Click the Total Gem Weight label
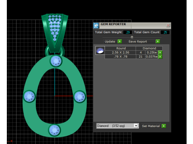Viewport: 193px width, 144px height. (108, 32)
